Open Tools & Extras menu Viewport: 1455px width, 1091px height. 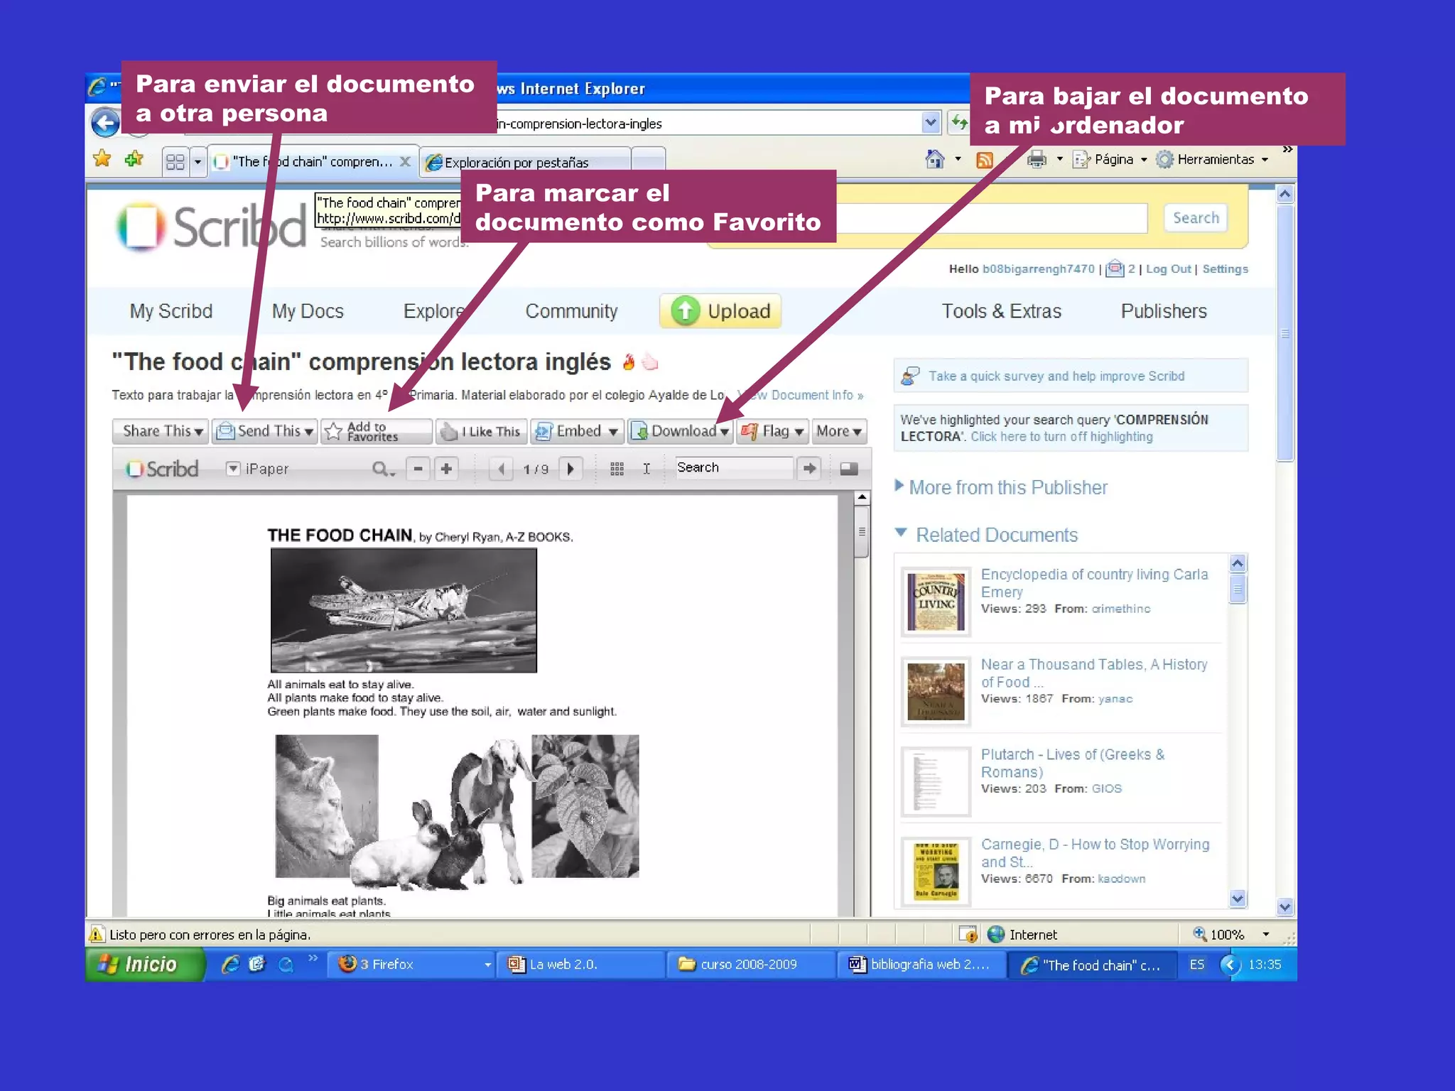(1001, 311)
